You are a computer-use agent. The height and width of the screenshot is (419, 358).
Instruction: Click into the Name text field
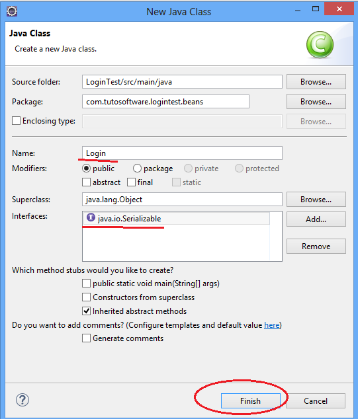(x=182, y=153)
